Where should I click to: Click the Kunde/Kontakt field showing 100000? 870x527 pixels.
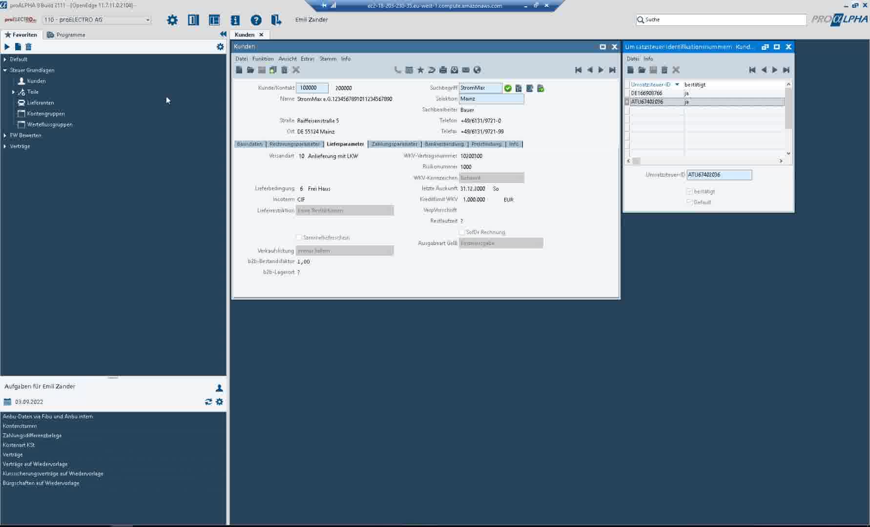click(312, 88)
